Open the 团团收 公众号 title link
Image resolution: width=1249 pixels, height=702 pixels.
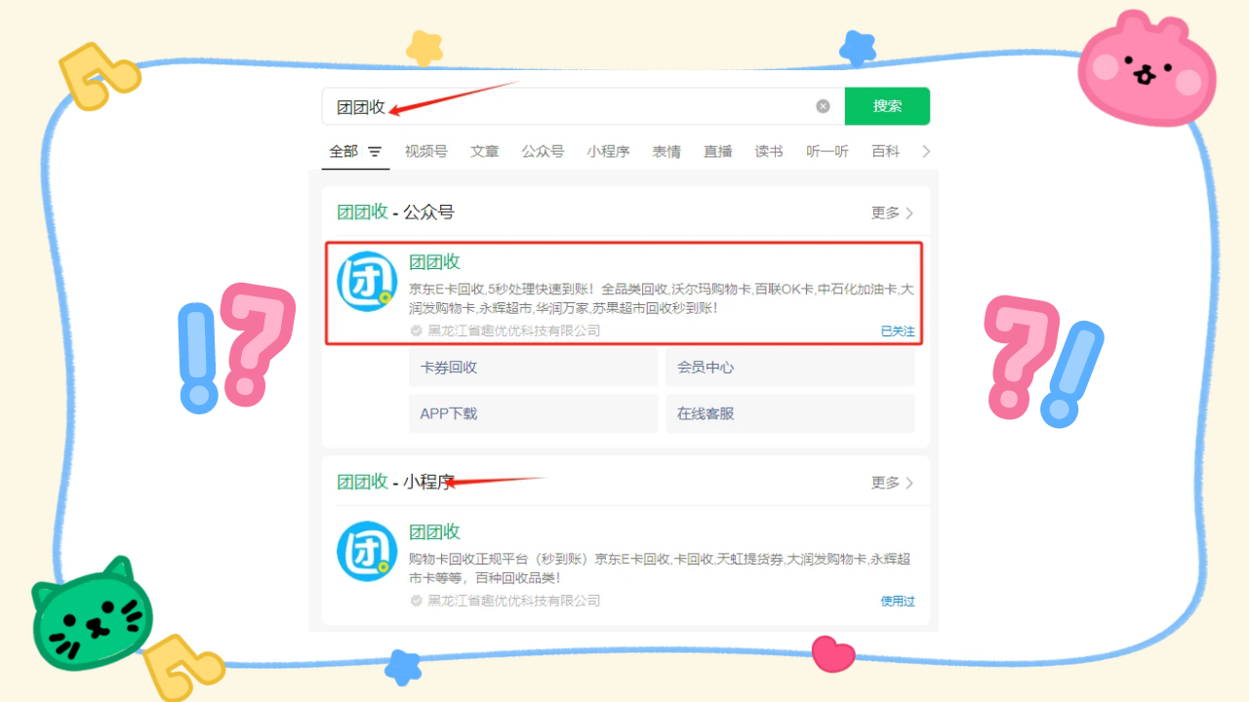434,261
